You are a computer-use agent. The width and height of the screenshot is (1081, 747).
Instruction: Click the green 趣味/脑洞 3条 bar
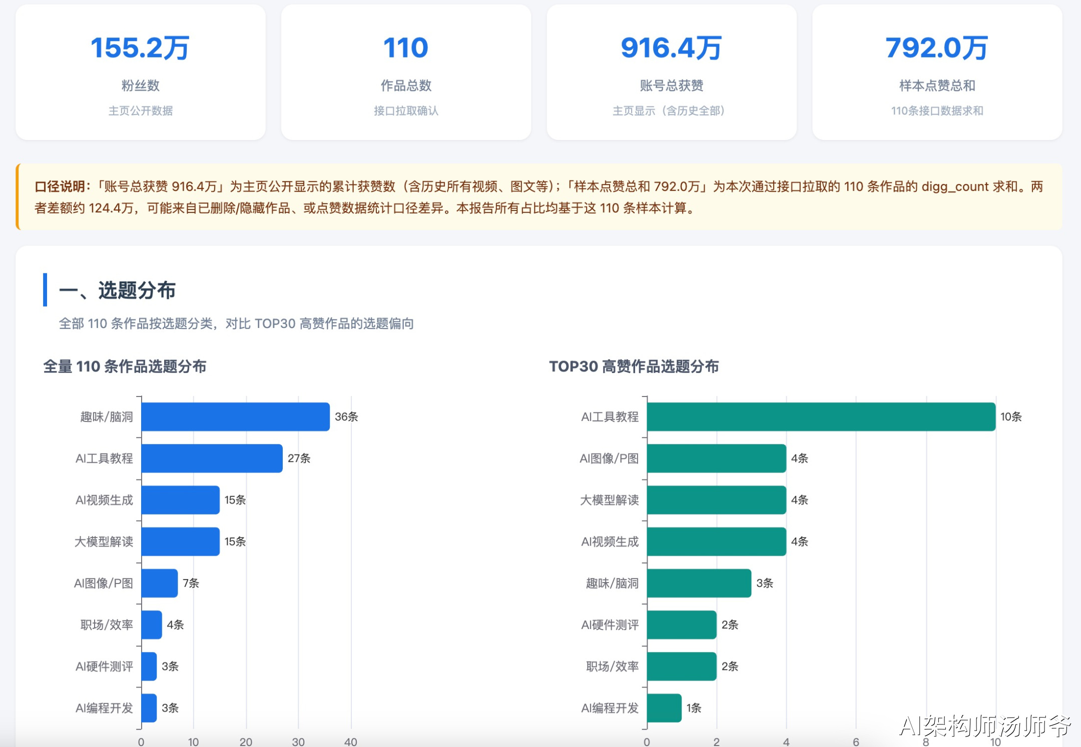(699, 583)
